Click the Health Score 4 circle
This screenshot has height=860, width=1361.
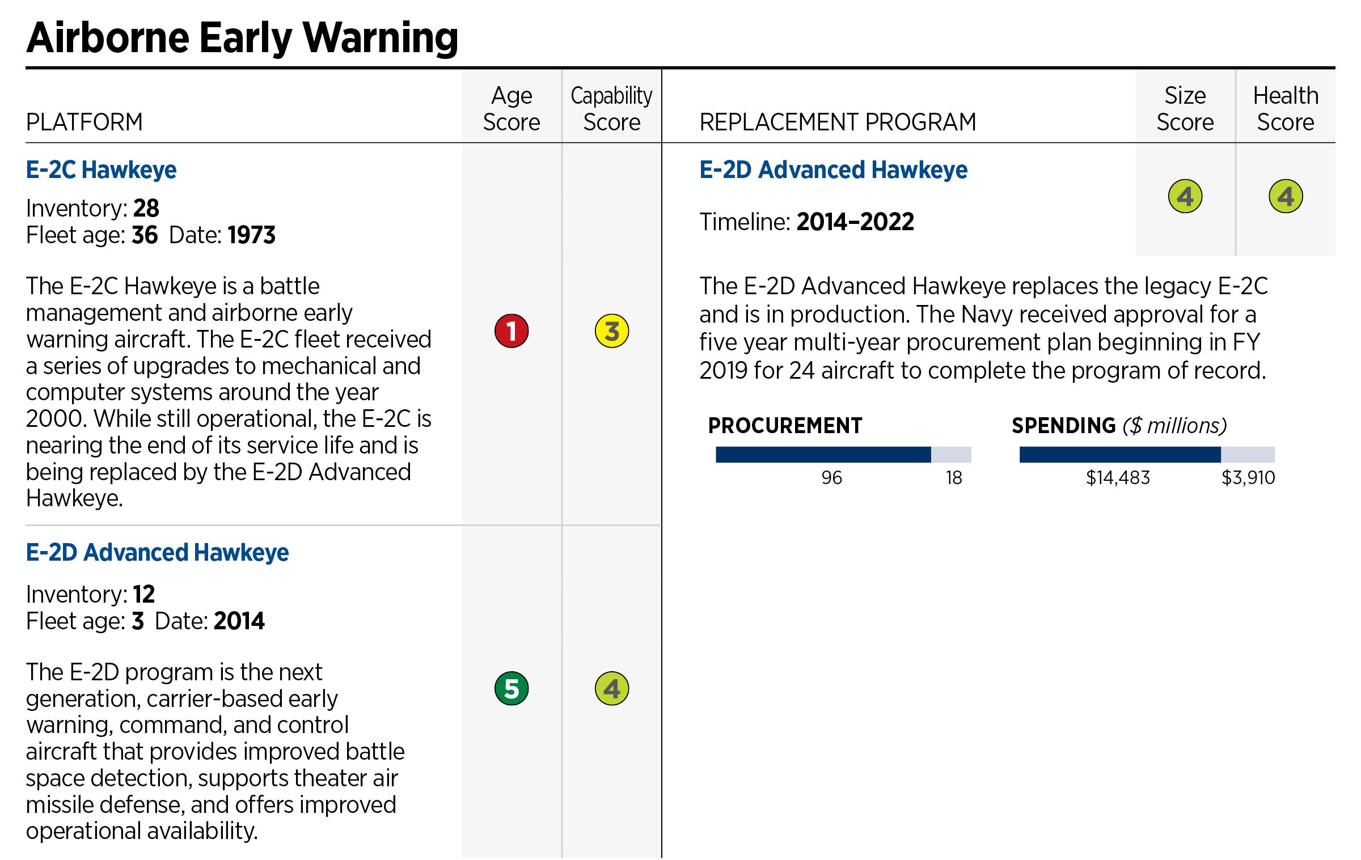tap(1285, 196)
